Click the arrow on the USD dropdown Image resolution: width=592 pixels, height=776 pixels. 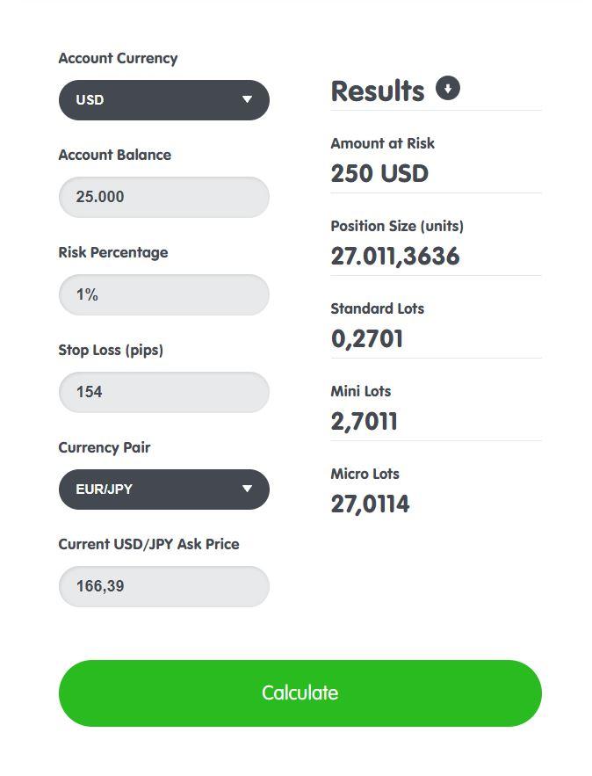pos(248,99)
